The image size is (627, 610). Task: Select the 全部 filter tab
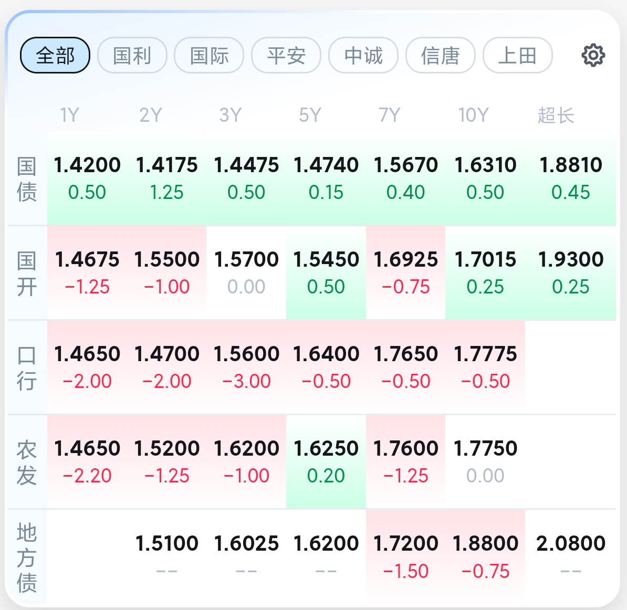pos(55,55)
